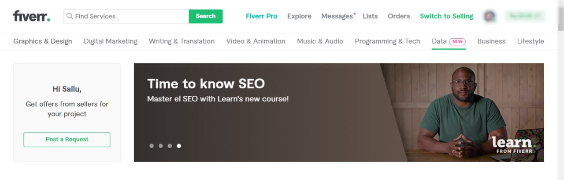Click the Find Services search field
The image size is (564, 180).
[x=126, y=16]
